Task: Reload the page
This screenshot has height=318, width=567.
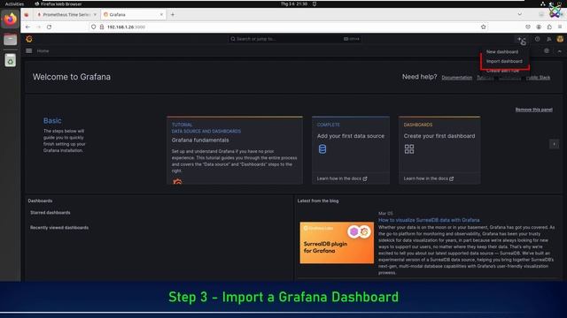Action: pyautogui.click(x=50, y=27)
